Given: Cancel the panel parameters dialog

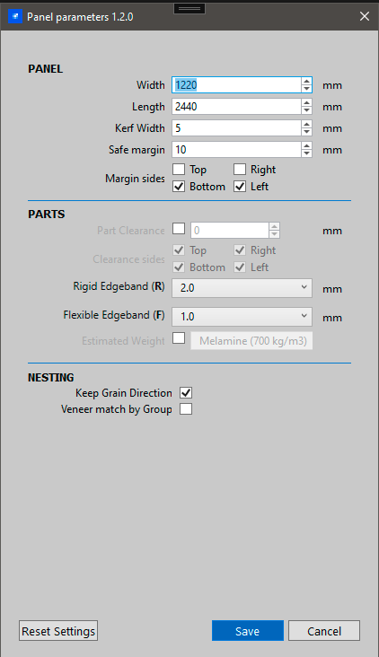Looking at the screenshot, I should tap(324, 631).
